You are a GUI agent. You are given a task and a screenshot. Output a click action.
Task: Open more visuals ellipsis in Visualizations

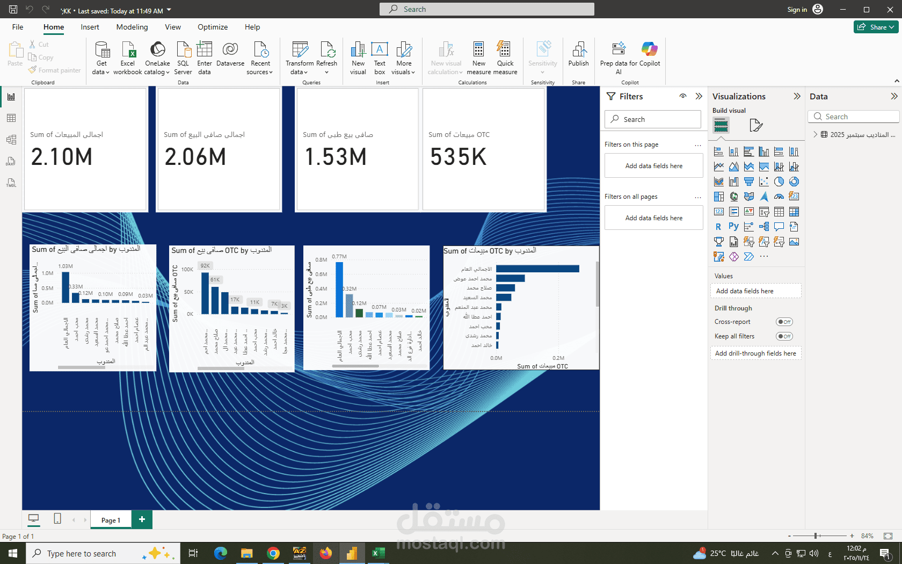(763, 257)
